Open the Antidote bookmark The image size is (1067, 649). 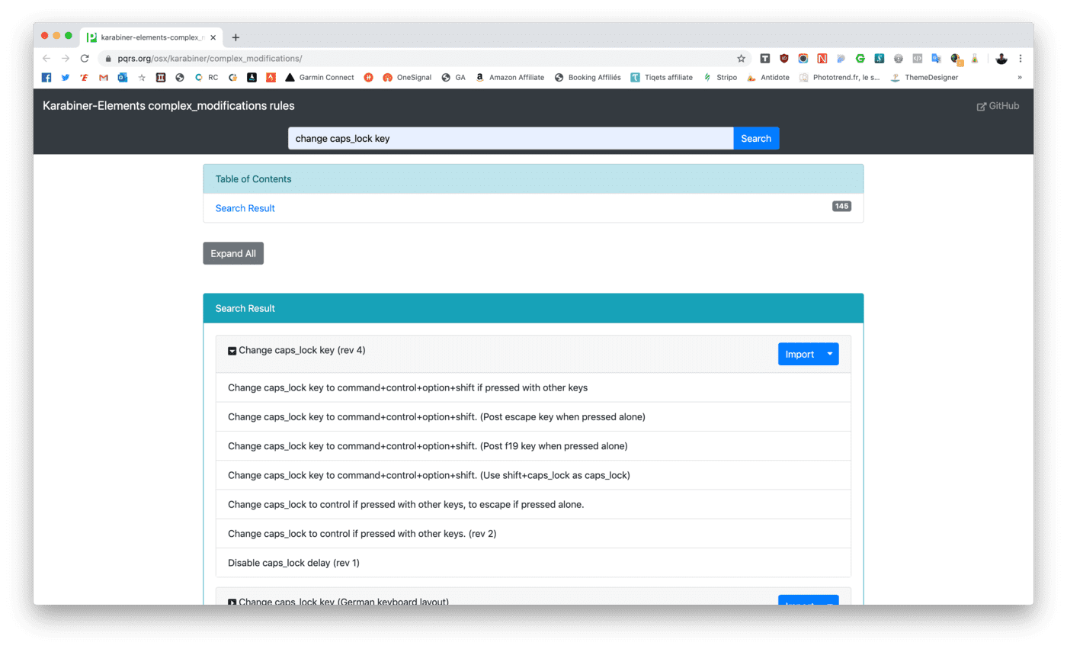pyautogui.click(x=768, y=78)
